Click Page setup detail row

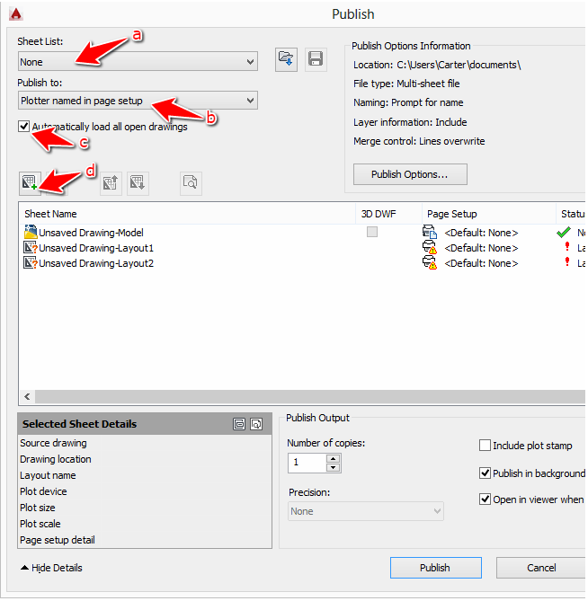coord(145,540)
